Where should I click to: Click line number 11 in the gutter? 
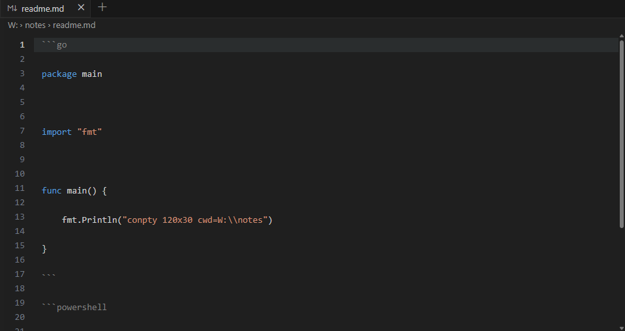20,188
